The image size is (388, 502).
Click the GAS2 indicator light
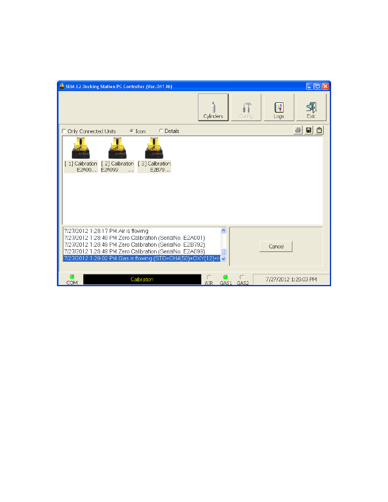[242, 277]
